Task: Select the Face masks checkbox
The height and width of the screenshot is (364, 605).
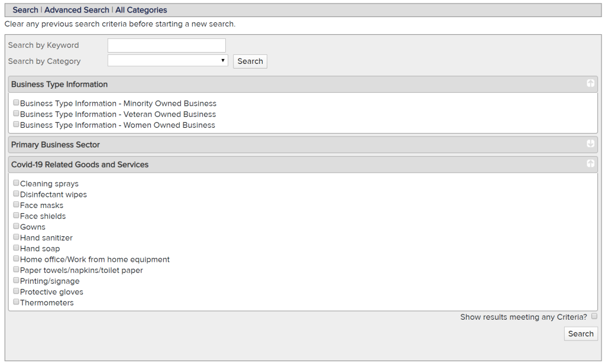Action: click(x=16, y=204)
